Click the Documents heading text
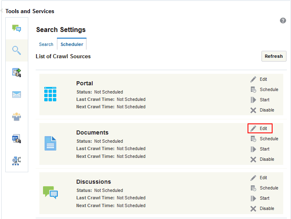 tap(92, 132)
